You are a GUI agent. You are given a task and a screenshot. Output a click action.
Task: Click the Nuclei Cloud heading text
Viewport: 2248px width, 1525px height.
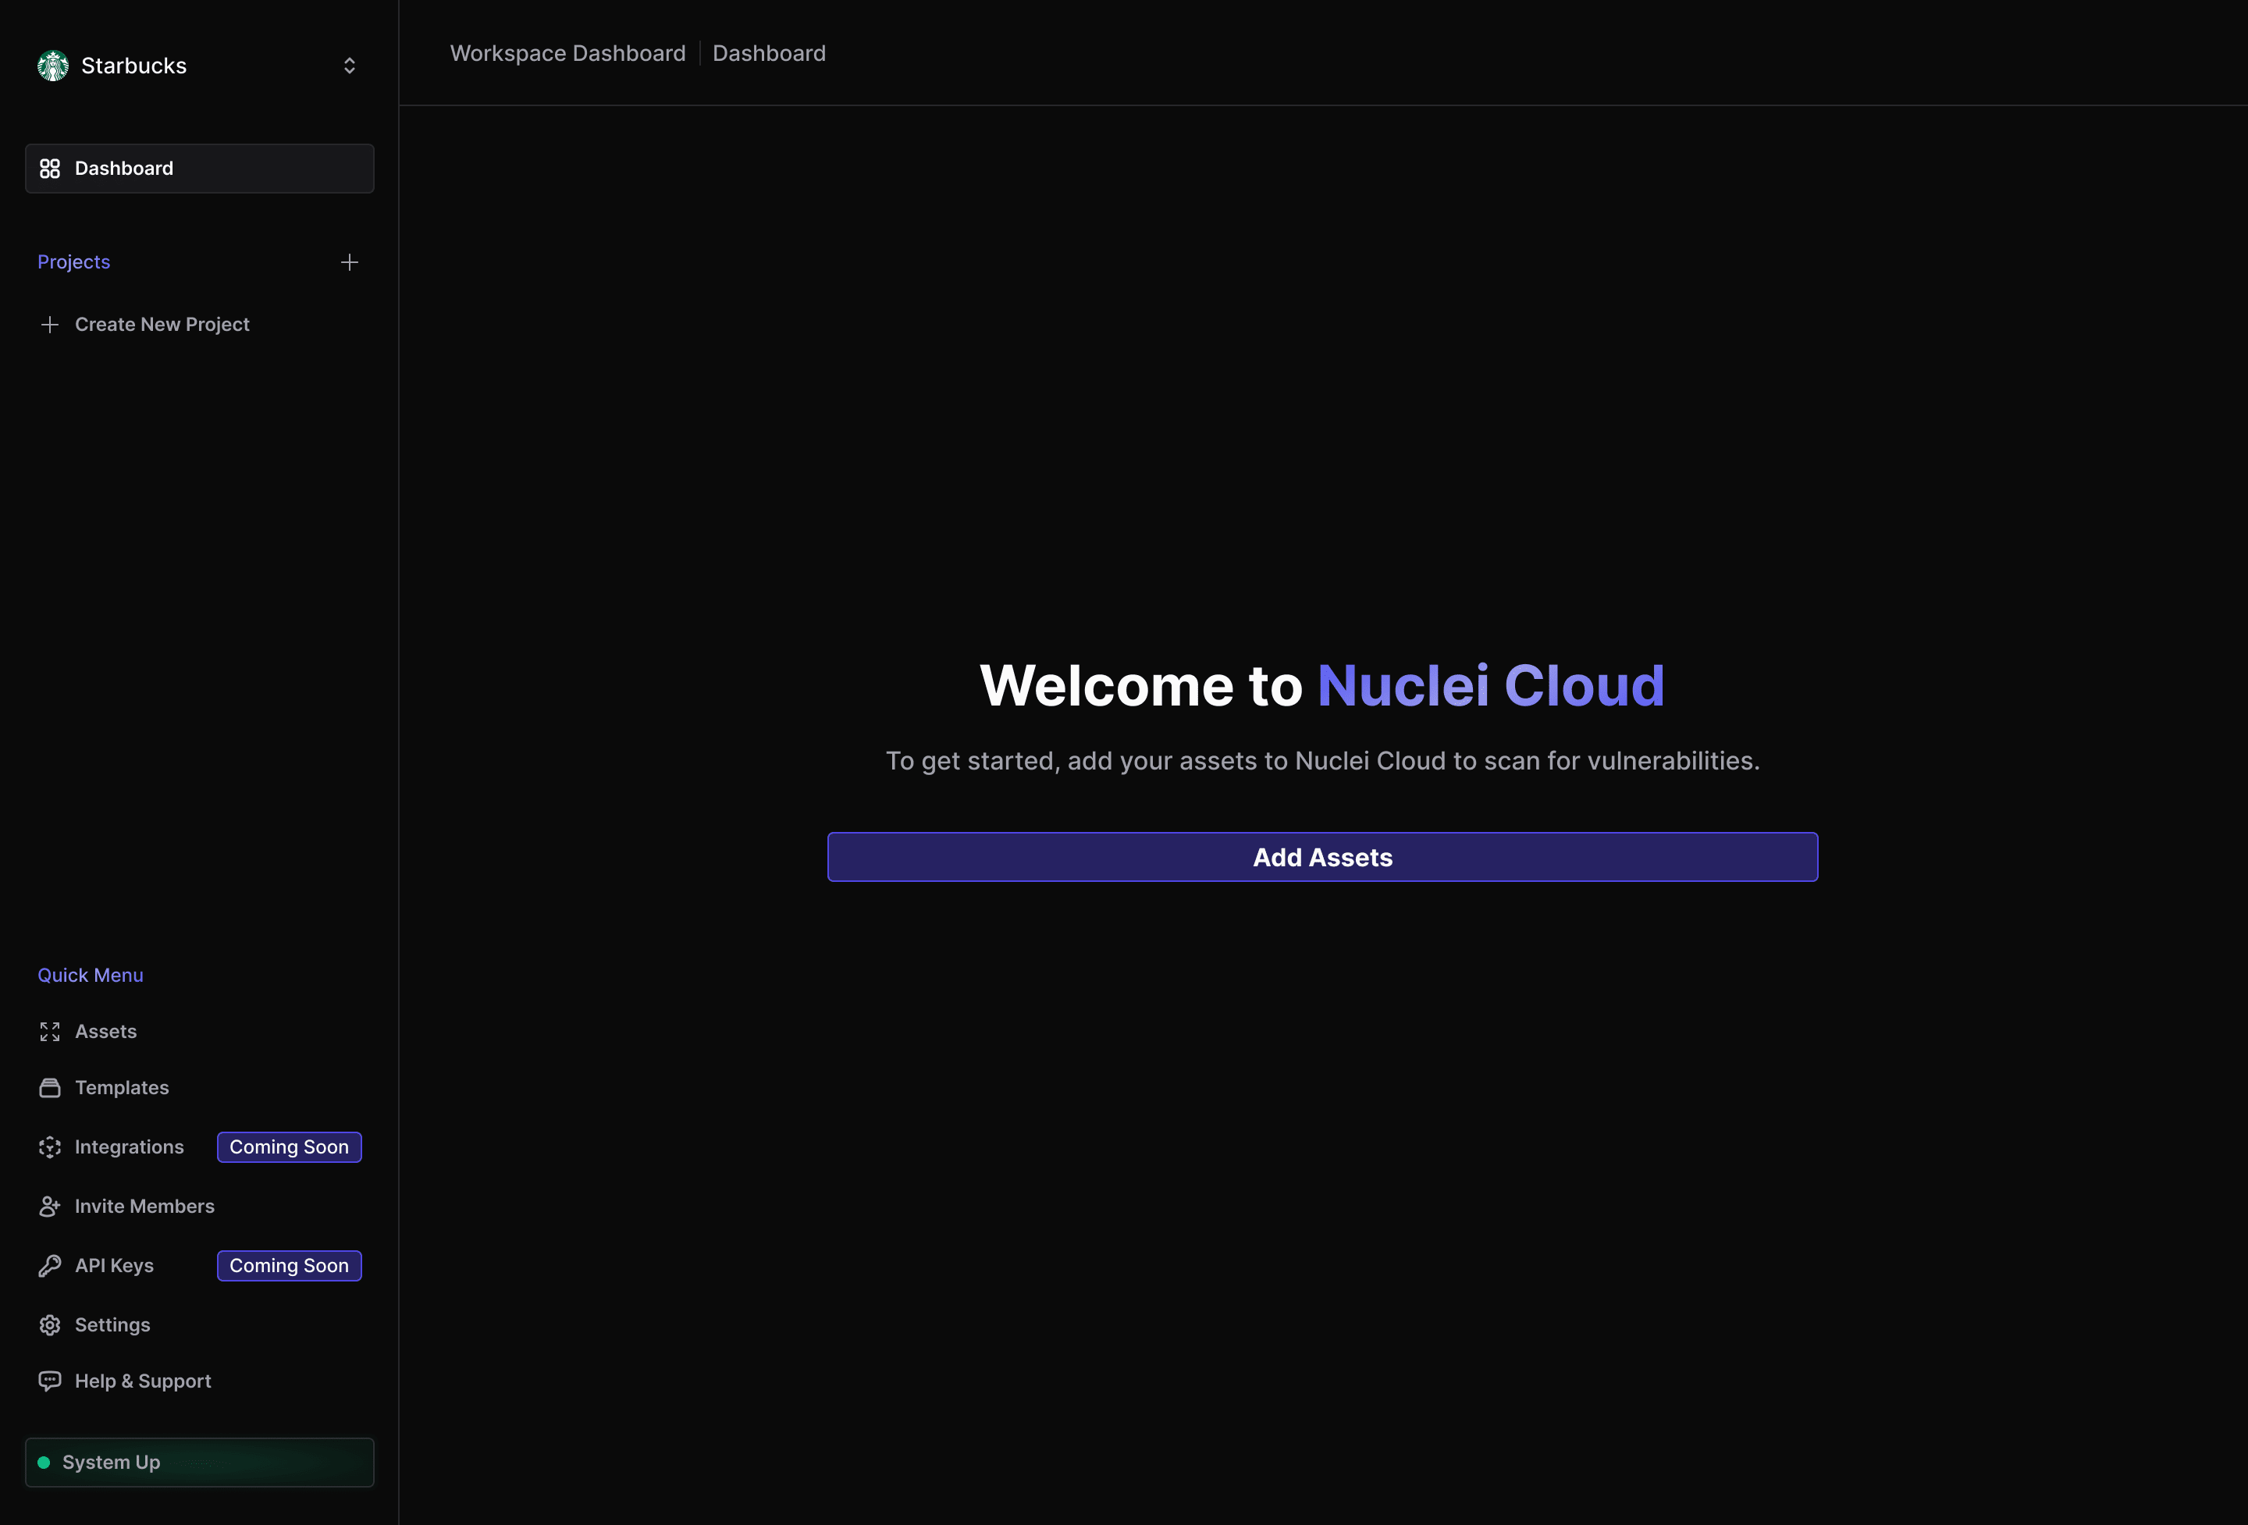(x=1491, y=685)
